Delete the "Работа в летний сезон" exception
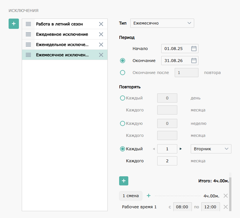 pyautogui.click(x=101, y=24)
